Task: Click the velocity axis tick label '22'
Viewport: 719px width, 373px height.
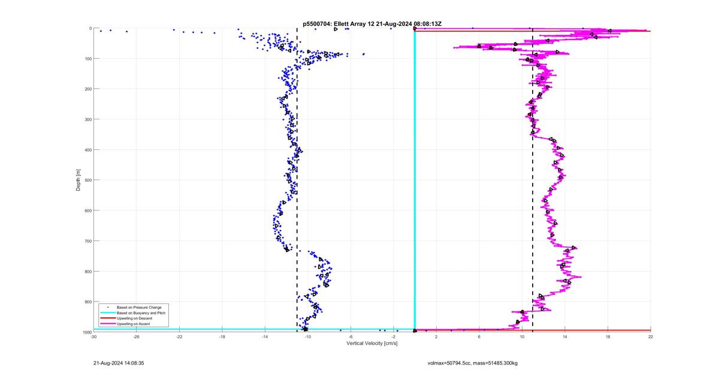Action: pos(651,336)
